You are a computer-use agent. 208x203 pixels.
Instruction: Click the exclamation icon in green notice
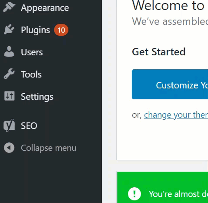tap(134, 194)
